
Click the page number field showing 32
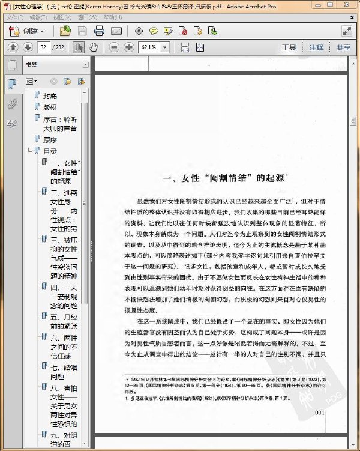click(x=44, y=47)
